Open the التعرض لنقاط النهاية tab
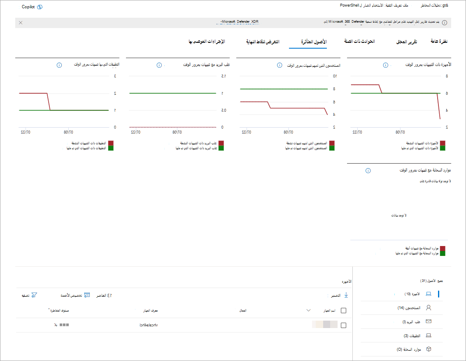 [262, 42]
